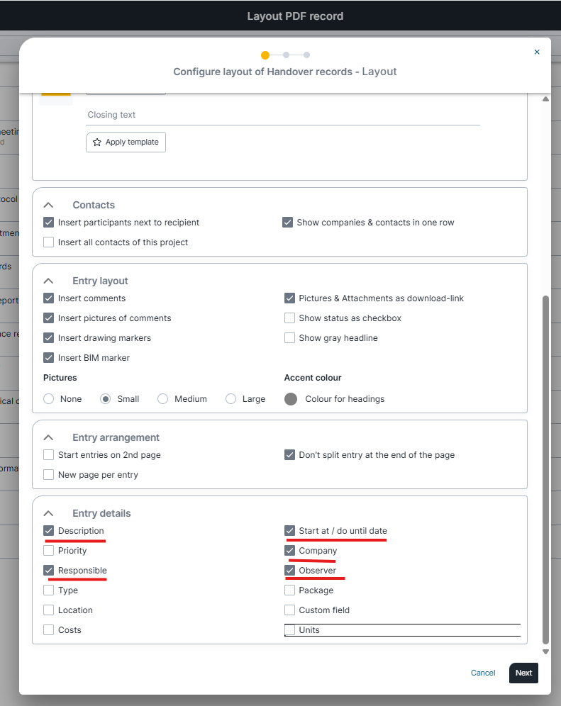Jump to the third wizard step dot
This screenshot has width=561, height=706.
click(306, 55)
